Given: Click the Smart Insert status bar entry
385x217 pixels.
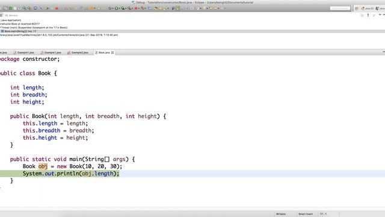Looking at the screenshot, I should point(306,214).
